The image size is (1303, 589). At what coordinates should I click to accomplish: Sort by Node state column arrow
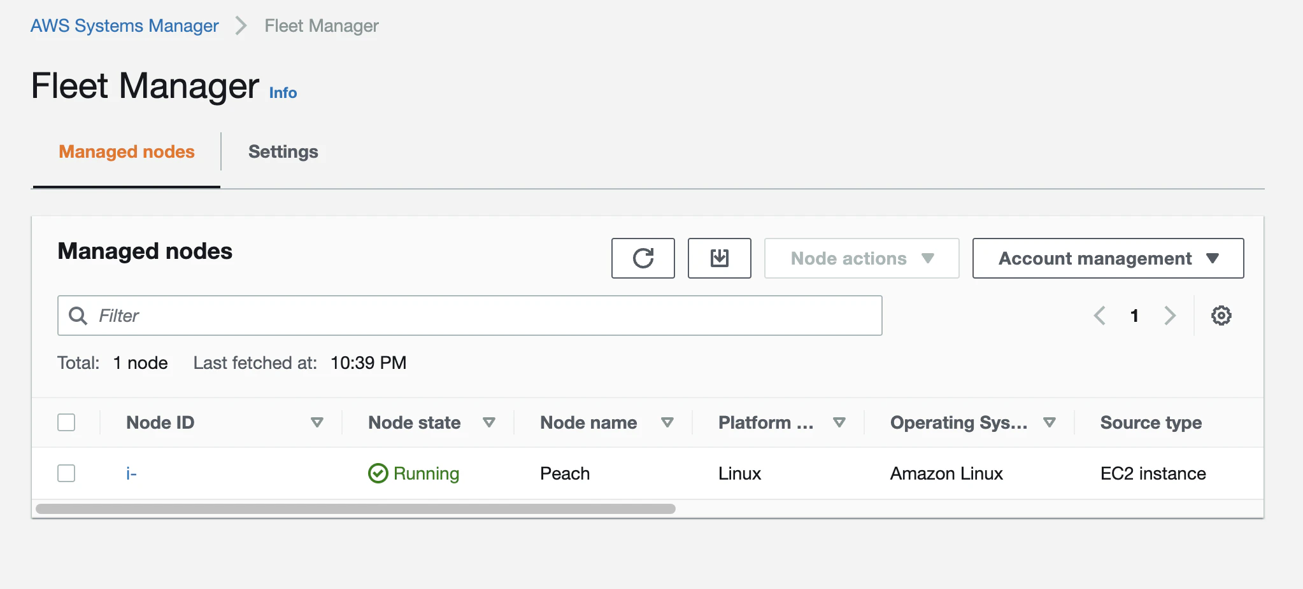489,422
